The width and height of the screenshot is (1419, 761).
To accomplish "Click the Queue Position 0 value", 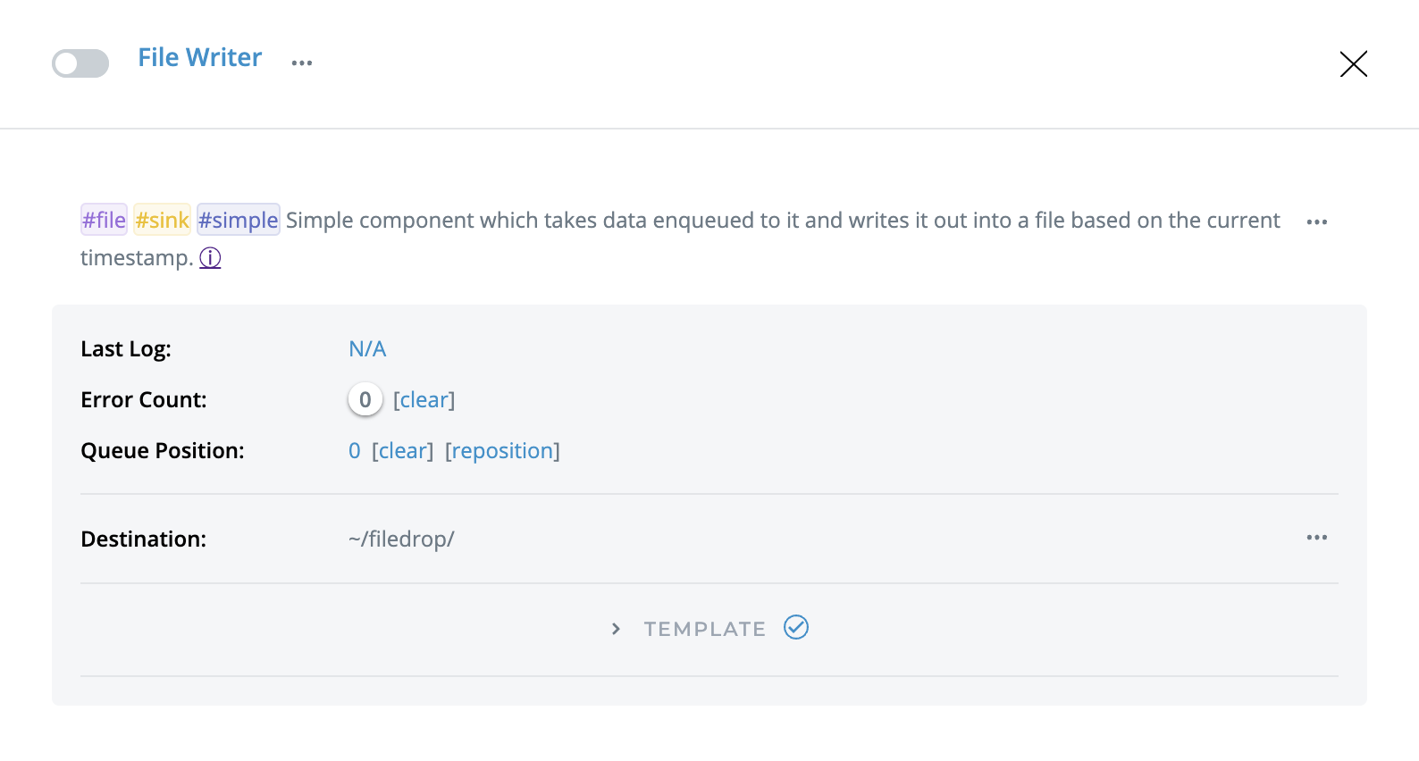I will coord(355,451).
